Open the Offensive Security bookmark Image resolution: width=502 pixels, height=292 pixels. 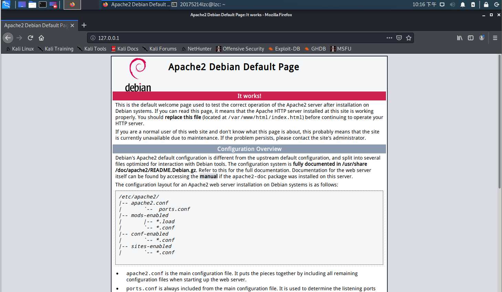(x=240, y=49)
